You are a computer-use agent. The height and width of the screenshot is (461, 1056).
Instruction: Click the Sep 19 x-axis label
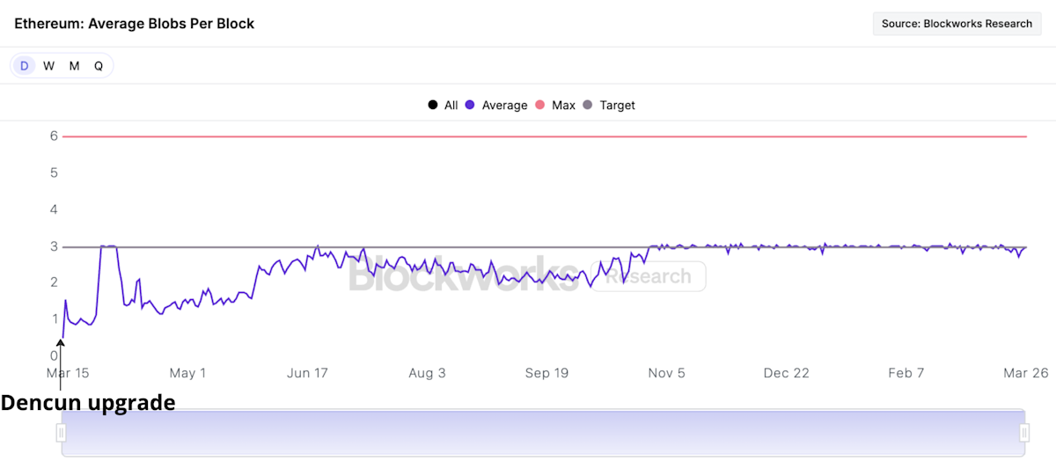547,373
